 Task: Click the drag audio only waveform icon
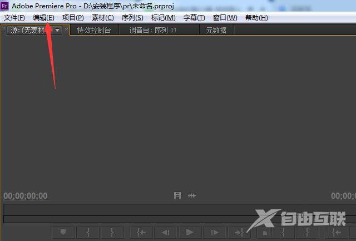(x=191, y=195)
